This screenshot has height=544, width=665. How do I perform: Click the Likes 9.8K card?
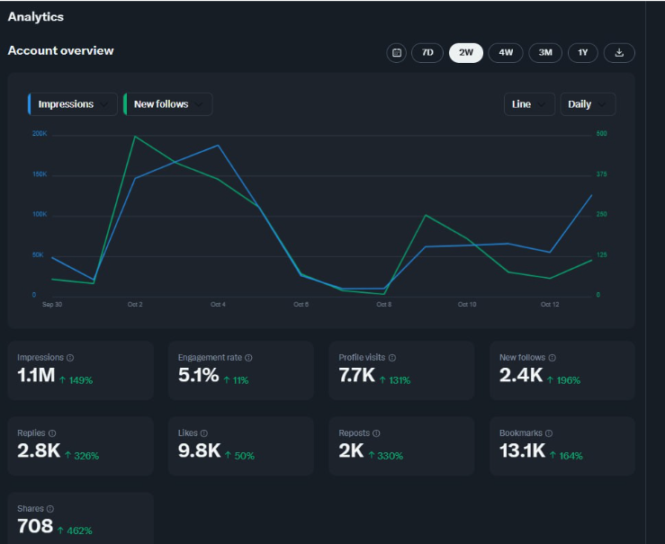(x=241, y=446)
